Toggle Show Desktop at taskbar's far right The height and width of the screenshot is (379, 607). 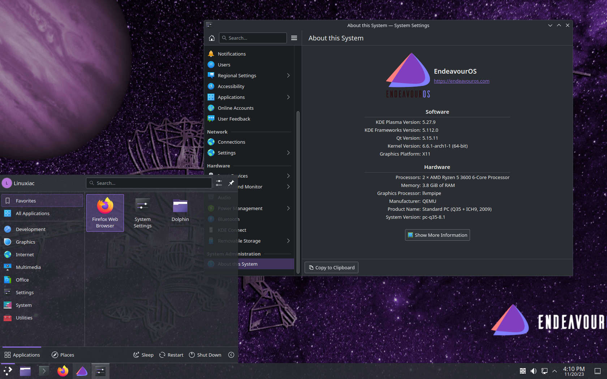(598, 371)
